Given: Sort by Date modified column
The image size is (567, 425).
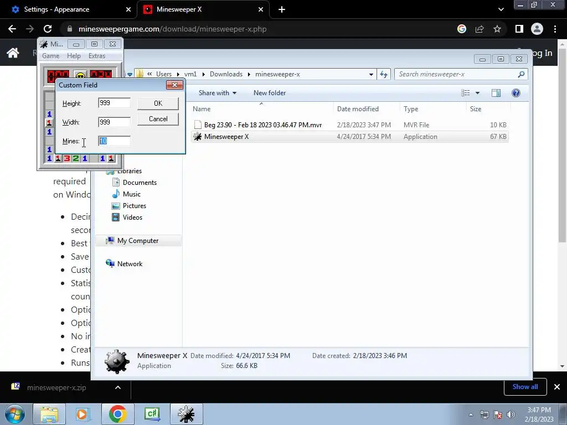Looking at the screenshot, I should tap(367, 109).
